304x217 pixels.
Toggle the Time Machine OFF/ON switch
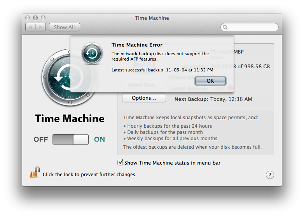[71, 139]
